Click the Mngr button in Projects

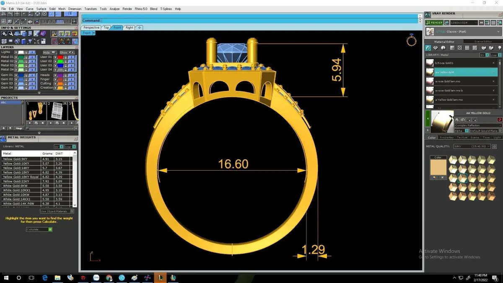(19, 128)
